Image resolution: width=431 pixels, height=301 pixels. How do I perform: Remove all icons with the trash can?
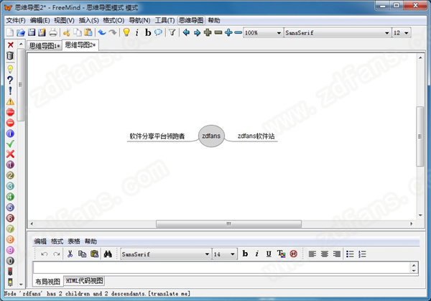click(x=10, y=55)
